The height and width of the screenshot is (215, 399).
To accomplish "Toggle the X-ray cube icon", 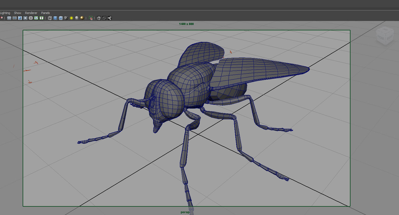I will tap(99, 18).
